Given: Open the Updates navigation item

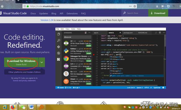Looking at the screenshot, I should [44, 14].
